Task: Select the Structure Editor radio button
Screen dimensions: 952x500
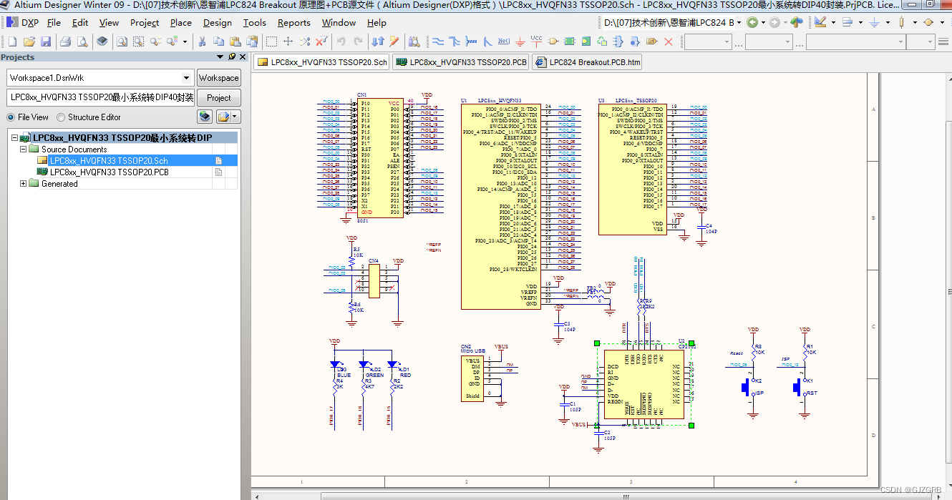Action: pos(62,117)
